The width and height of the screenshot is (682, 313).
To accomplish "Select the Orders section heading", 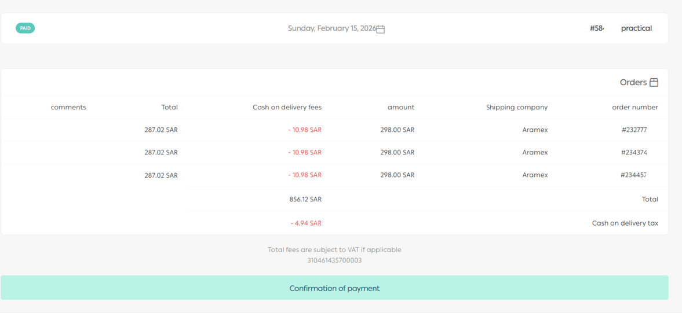I will point(633,83).
